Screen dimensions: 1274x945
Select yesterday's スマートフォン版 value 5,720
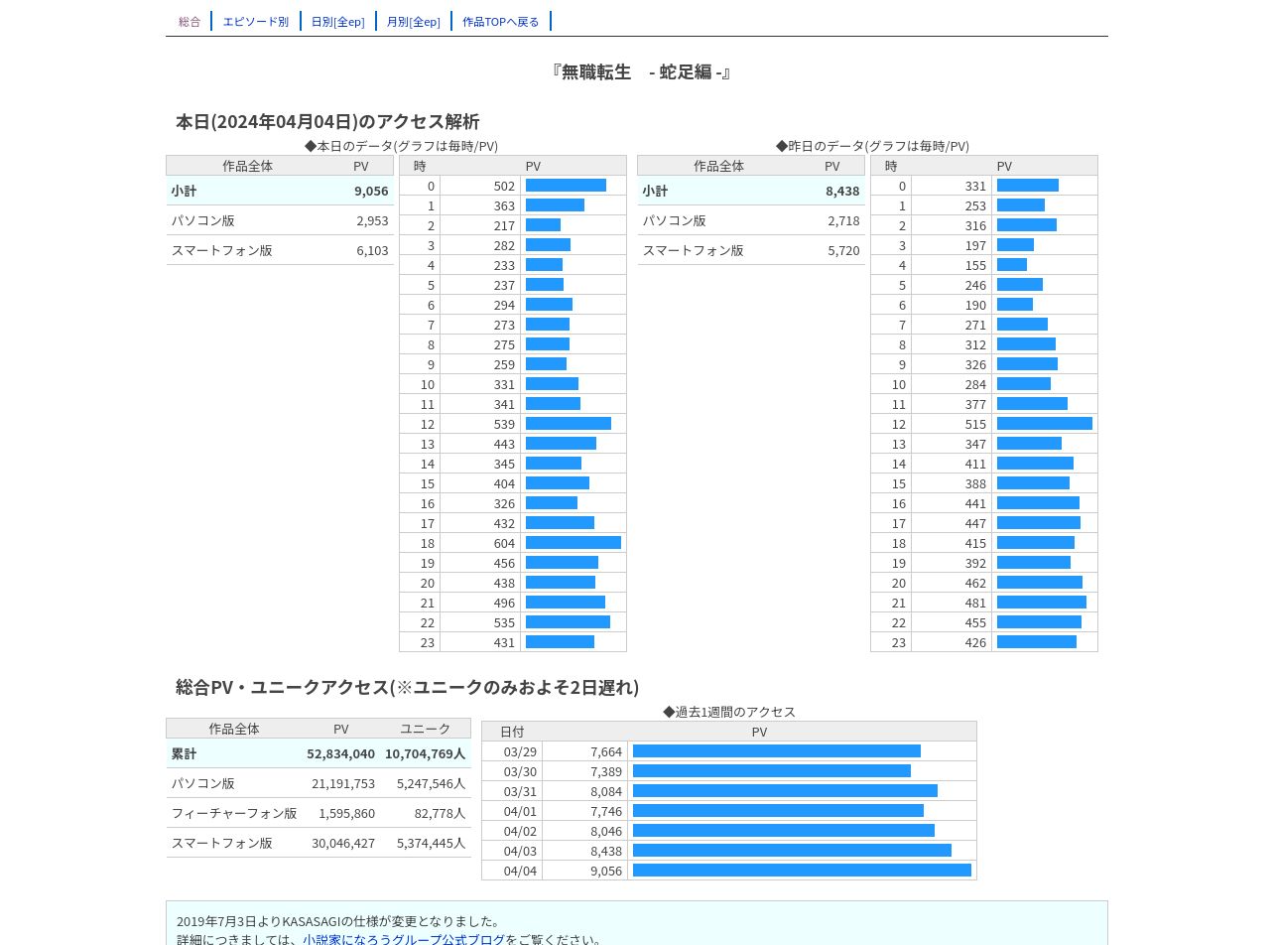[843, 250]
